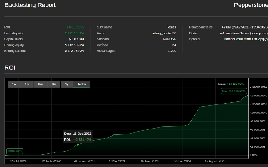Click the 12 Junho 2022 axis label

51,161
